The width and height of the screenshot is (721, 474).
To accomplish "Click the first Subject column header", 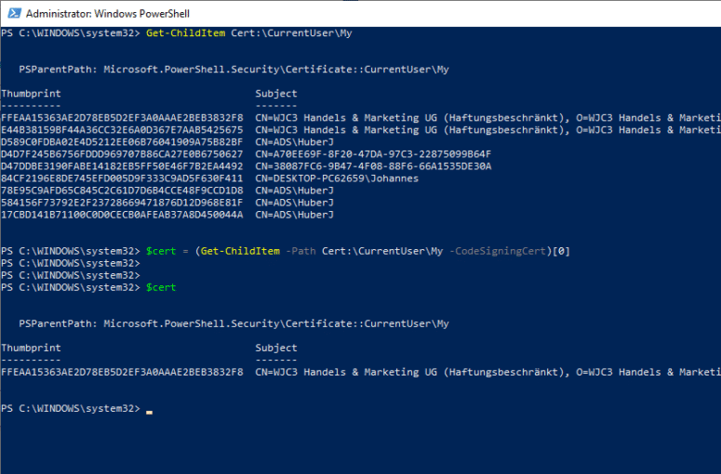I will [x=276, y=94].
